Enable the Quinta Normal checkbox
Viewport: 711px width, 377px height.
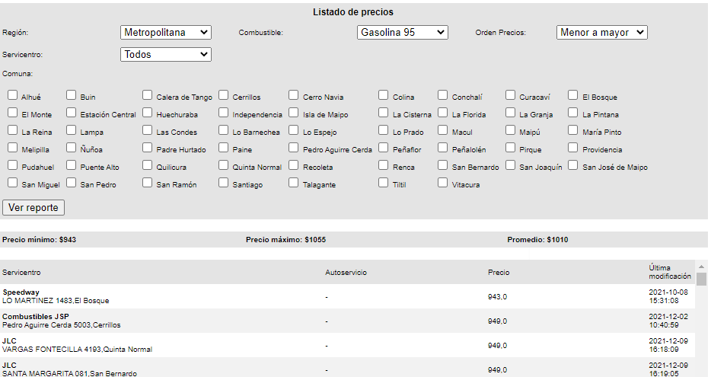coord(225,166)
